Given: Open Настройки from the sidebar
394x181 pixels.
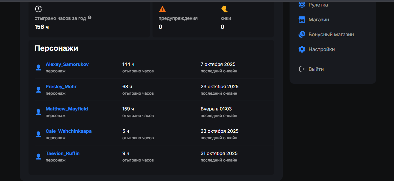Looking at the screenshot, I should point(321,49).
